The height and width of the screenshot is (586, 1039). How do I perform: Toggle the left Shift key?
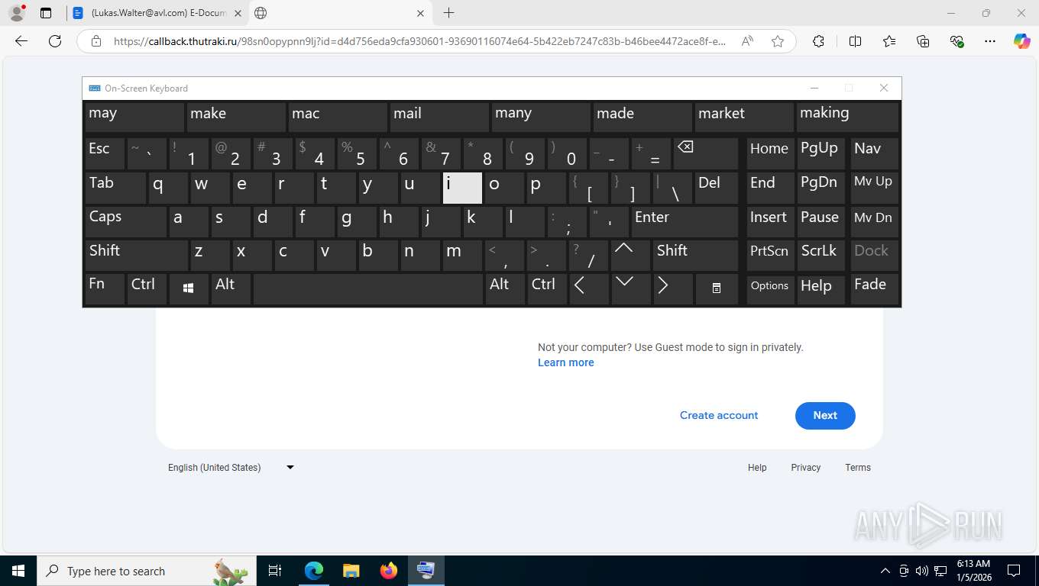click(x=136, y=255)
